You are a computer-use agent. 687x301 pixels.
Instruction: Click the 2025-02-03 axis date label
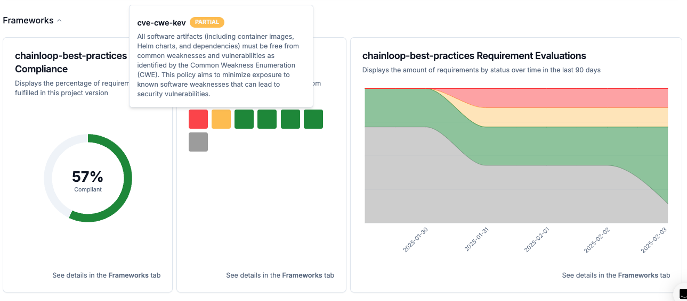click(653, 240)
